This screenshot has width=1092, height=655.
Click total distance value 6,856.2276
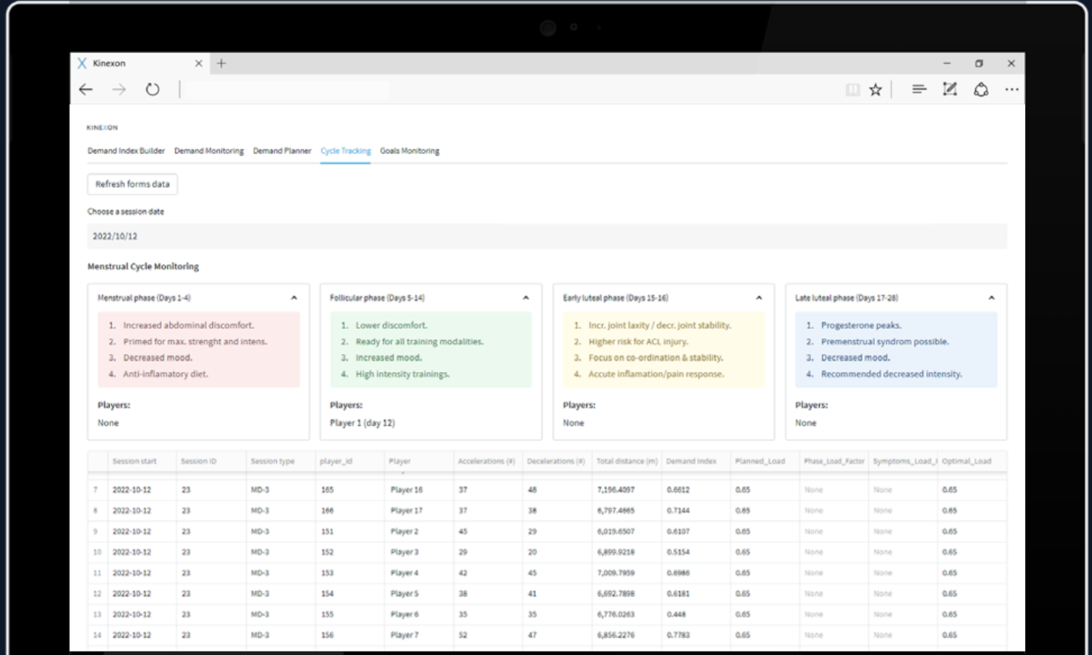point(616,635)
